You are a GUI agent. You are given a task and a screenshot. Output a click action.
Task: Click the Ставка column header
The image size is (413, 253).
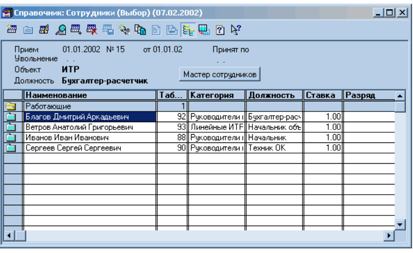coord(323,95)
